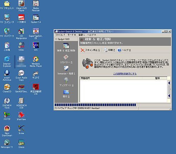Click the hide this description link
176x154 pixels.
[125, 74]
